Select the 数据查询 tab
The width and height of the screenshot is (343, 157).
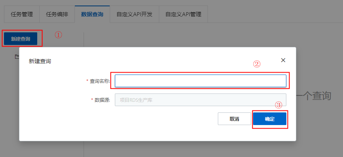[92, 14]
